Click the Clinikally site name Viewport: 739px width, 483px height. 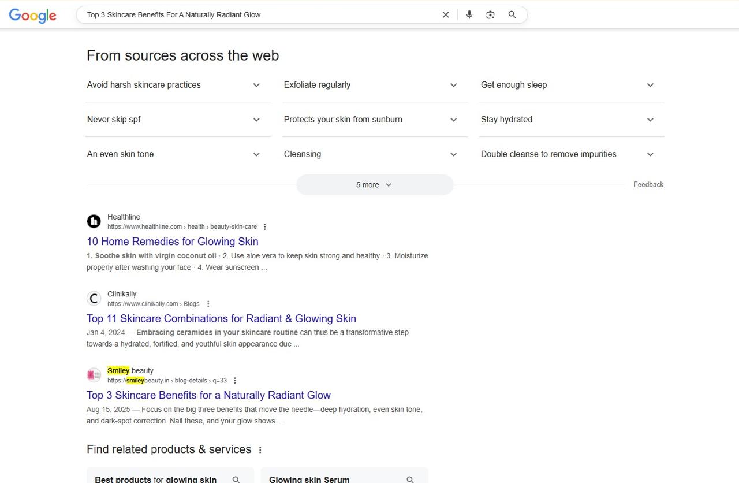pyautogui.click(x=122, y=294)
